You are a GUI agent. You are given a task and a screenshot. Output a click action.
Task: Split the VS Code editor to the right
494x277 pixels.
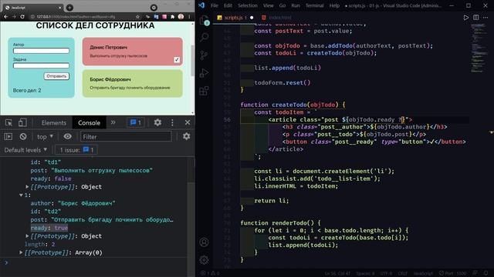click(476, 18)
